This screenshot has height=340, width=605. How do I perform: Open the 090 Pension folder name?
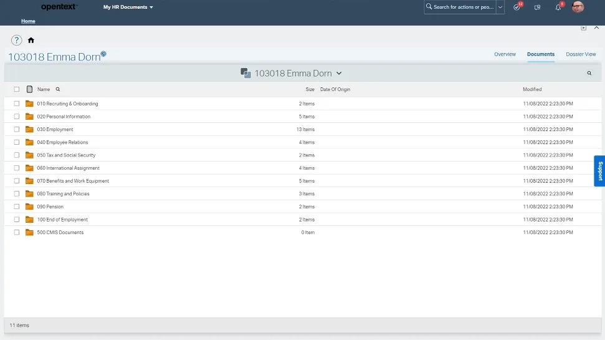pos(50,206)
